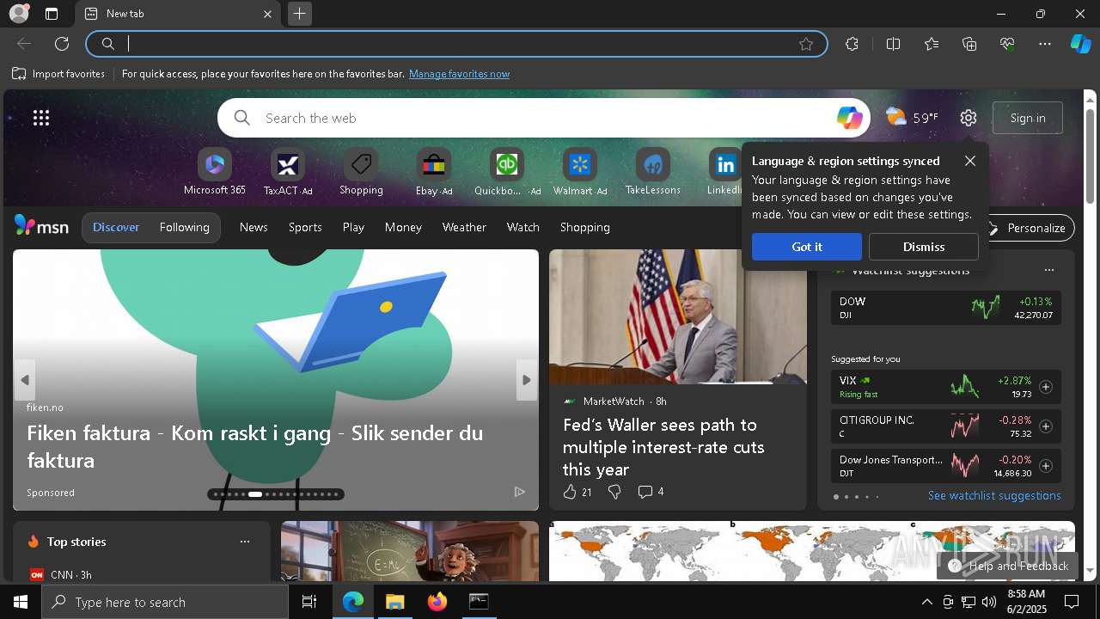Open comments on Fed's Waller article

tap(651, 492)
